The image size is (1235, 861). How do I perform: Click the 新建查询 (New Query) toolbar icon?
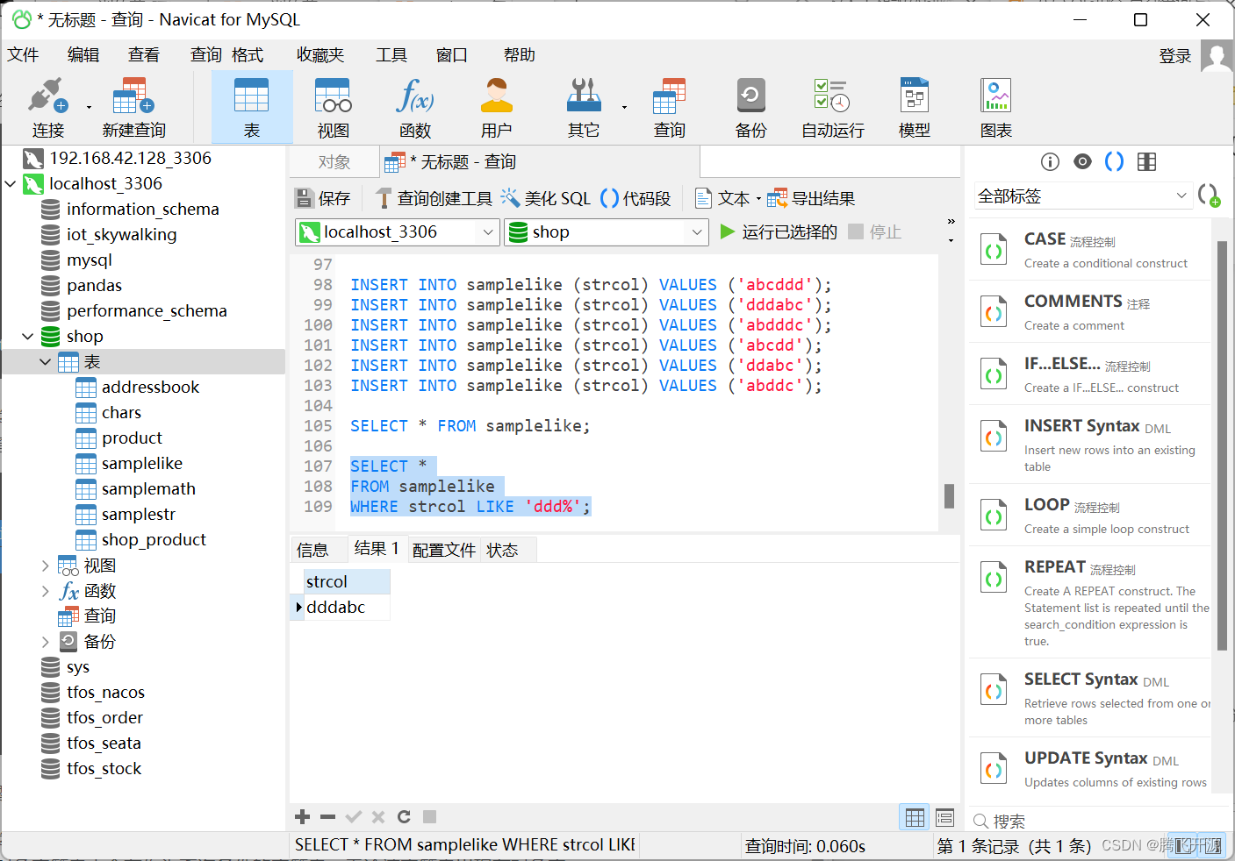pos(133,107)
